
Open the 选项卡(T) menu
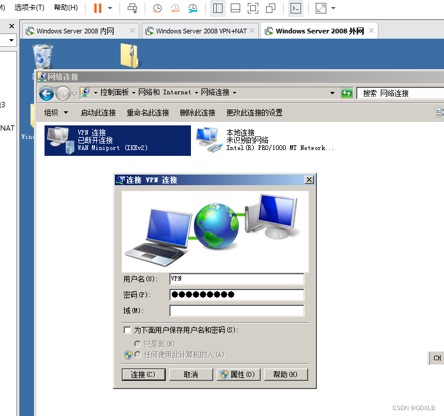click(29, 8)
